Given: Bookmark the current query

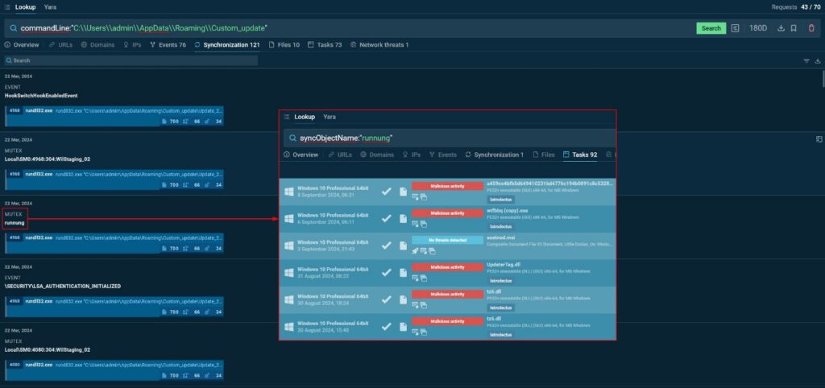Looking at the screenshot, I should click(x=794, y=28).
